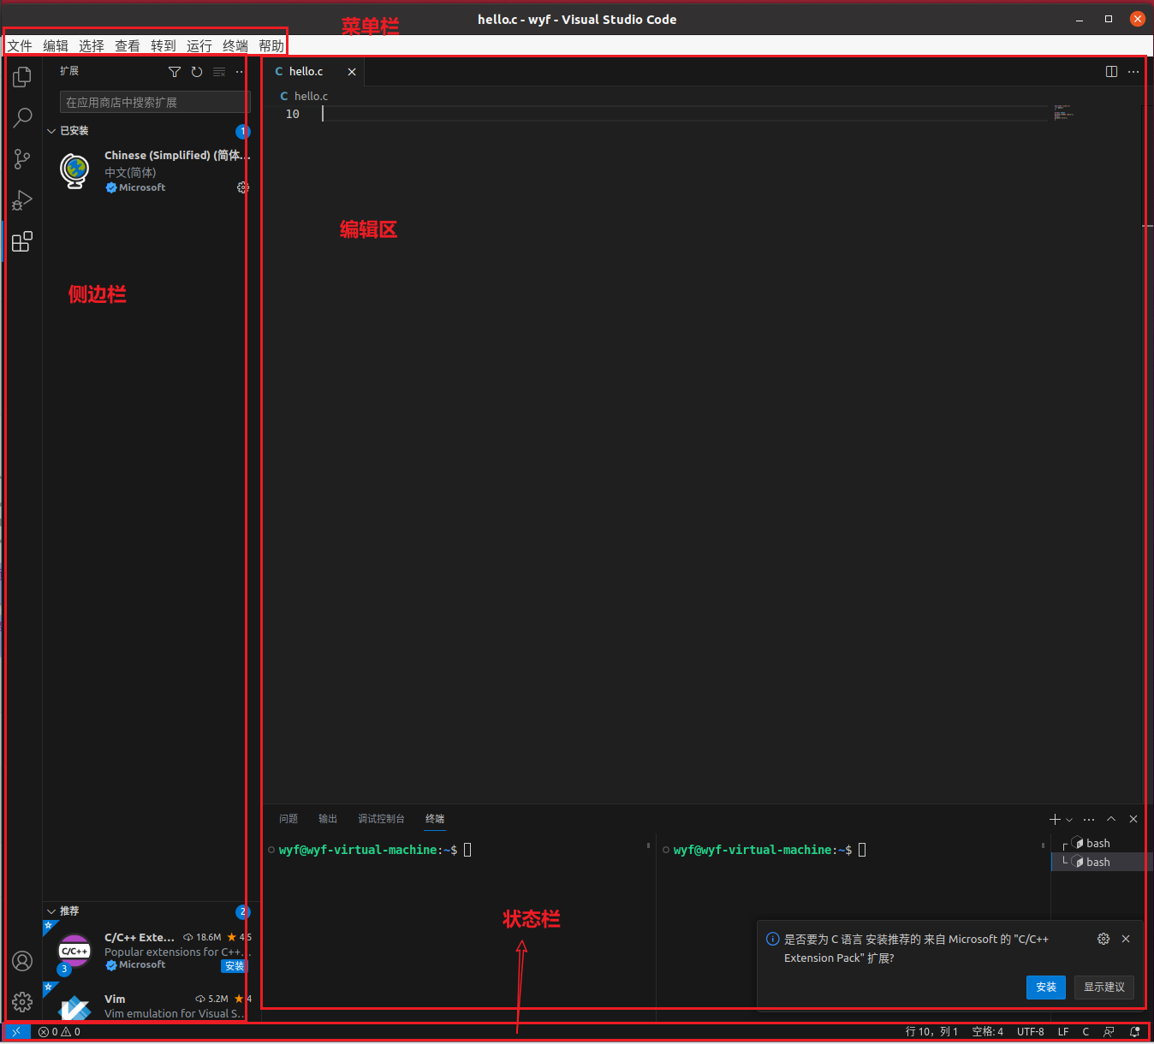Close the hello.c editor tab

(x=352, y=72)
